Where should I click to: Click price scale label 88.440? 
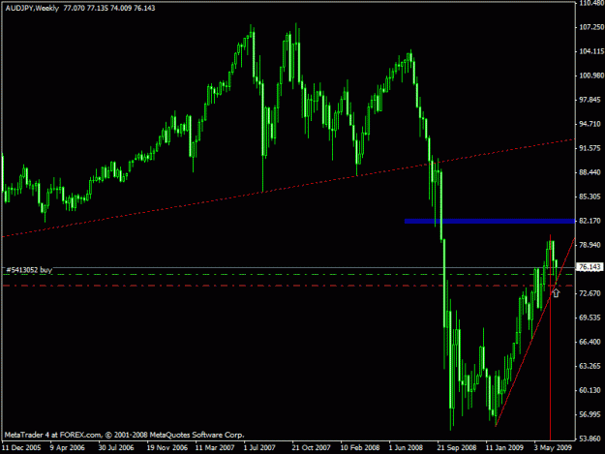(590, 172)
